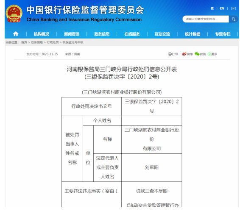Screen dimensions: 240x211
Task: Click the national emblem logo
Action: [14, 14]
